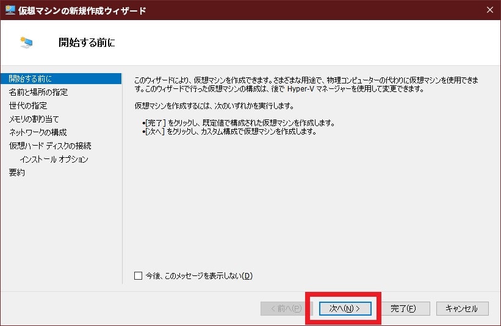This screenshot has height=326, width=501.
Task: Click the 完了(F) button
Action: (403, 308)
